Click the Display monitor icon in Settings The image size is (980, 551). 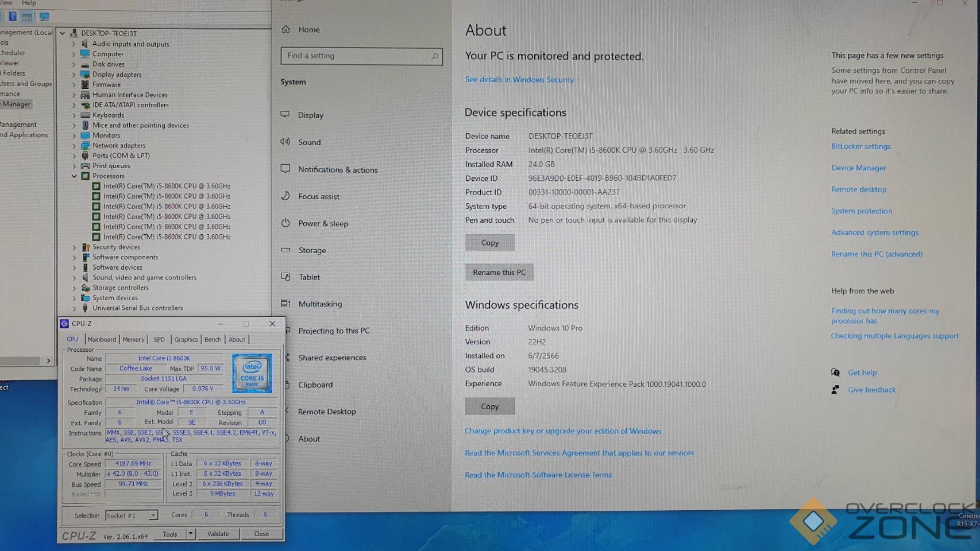click(285, 114)
